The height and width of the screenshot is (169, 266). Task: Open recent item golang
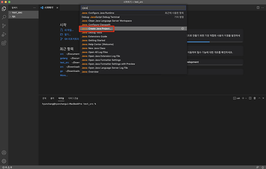pyautogui.click(x=64, y=58)
